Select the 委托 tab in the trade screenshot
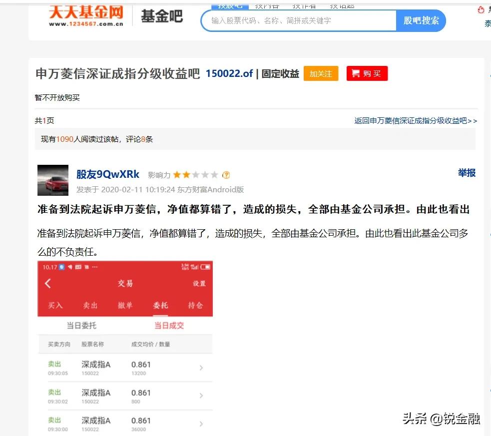 (x=160, y=305)
